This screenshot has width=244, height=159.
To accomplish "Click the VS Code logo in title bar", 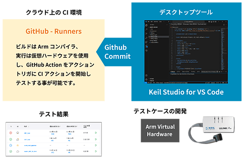I will (146, 22).
